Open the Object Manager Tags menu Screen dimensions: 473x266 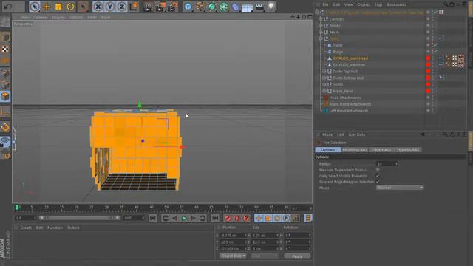coord(378,4)
